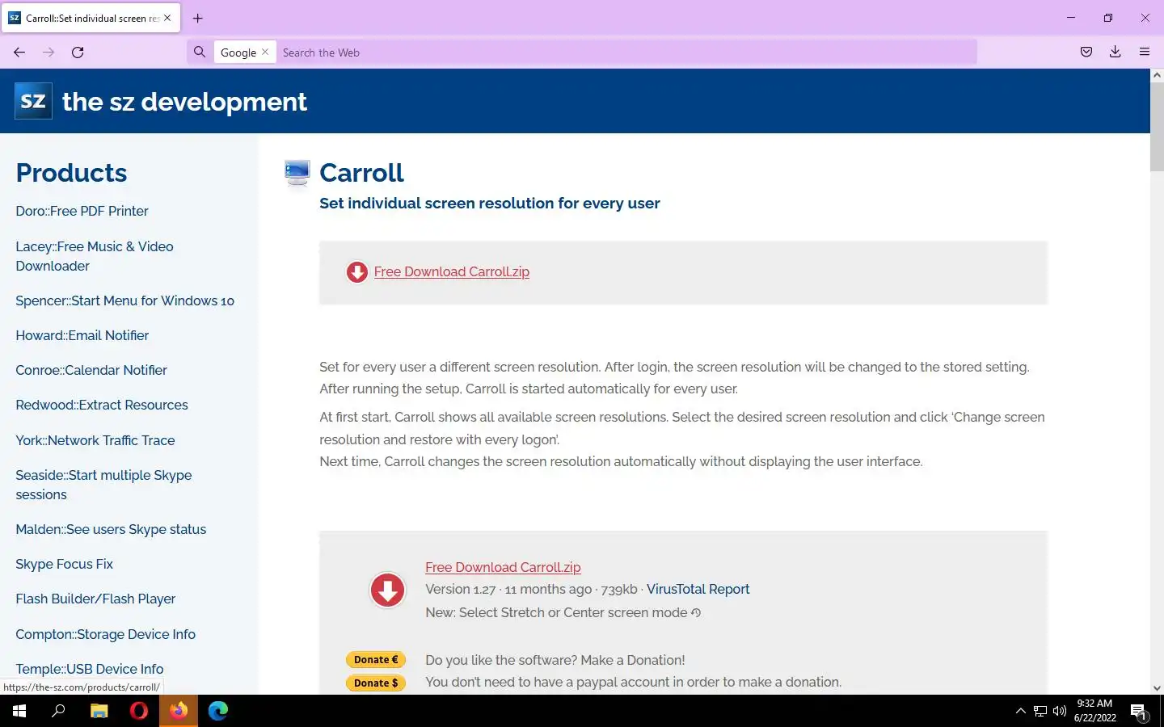This screenshot has height=727, width=1164.
Task: Open Conroe::Calendar Notifier product page
Action: (91, 370)
